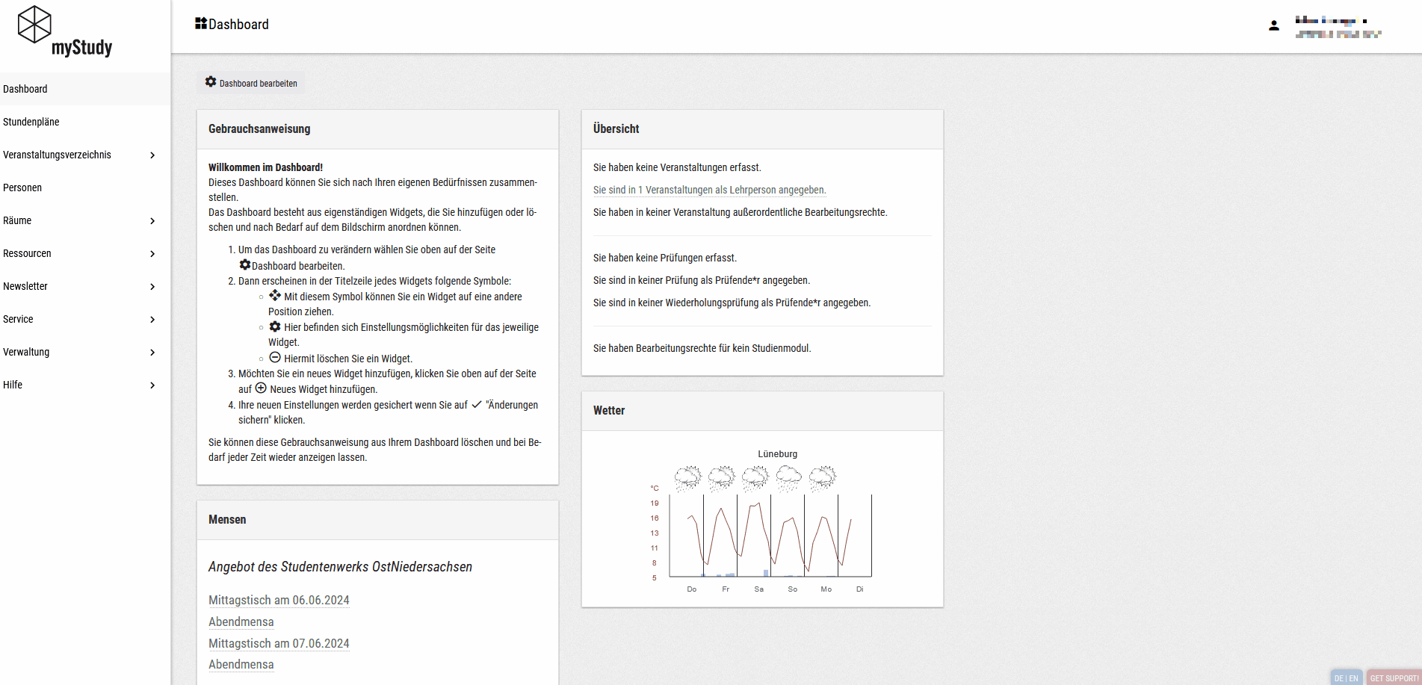This screenshot has width=1422, height=685.
Task: Expand the Hilfe submenu chevron
Action: tap(152, 385)
